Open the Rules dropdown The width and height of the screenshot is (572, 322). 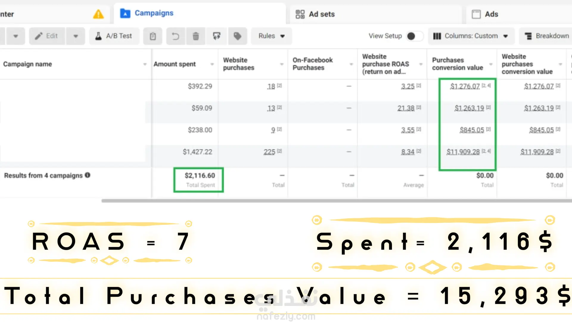pos(271,36)
